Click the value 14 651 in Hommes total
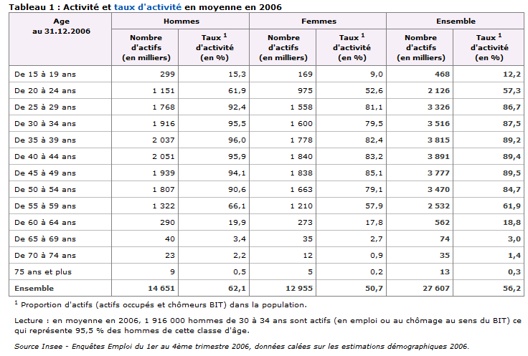 coord(161,289)
